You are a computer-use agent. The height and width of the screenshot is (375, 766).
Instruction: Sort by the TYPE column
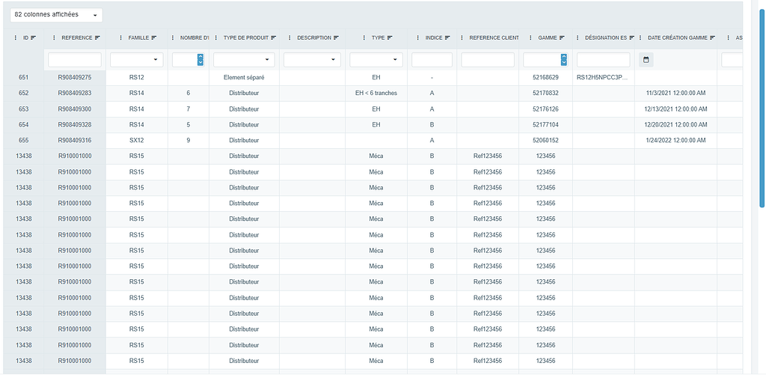pyautogui.click(x=390, y=37)
